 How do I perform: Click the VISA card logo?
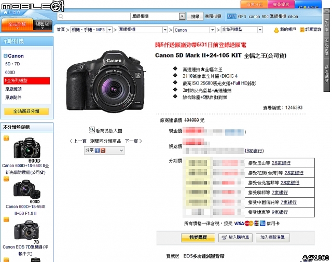click(239, 224)
